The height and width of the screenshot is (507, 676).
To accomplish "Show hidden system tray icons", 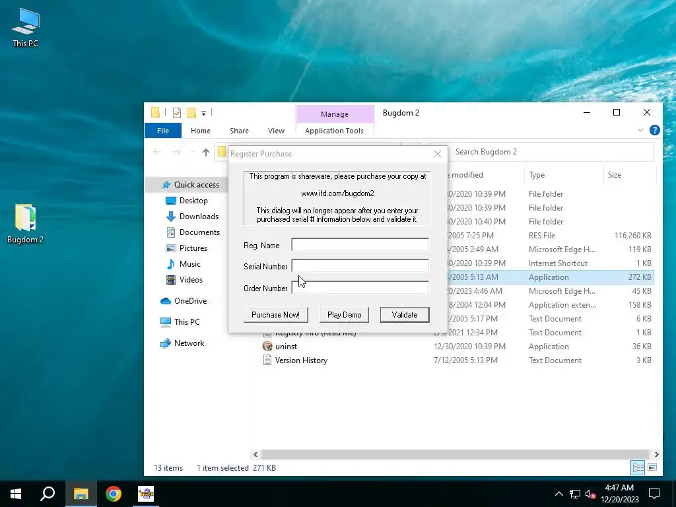I will click(x=558, y=494).
